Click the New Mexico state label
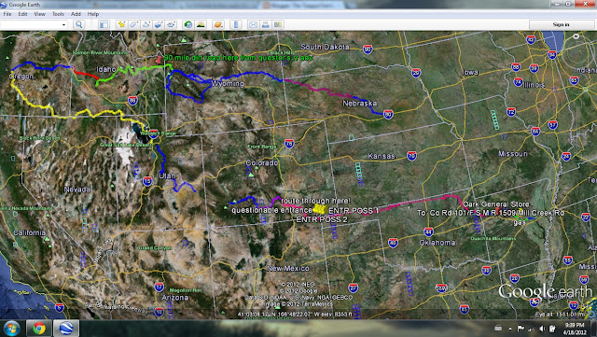This screenshot has height=337, width=597. (x=287, y=268)
